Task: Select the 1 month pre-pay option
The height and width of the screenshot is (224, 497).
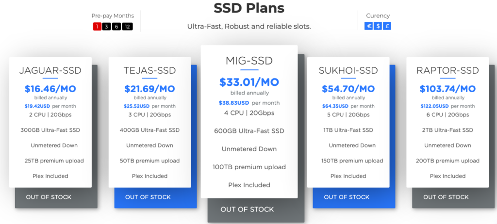Action: pos(97,27)
